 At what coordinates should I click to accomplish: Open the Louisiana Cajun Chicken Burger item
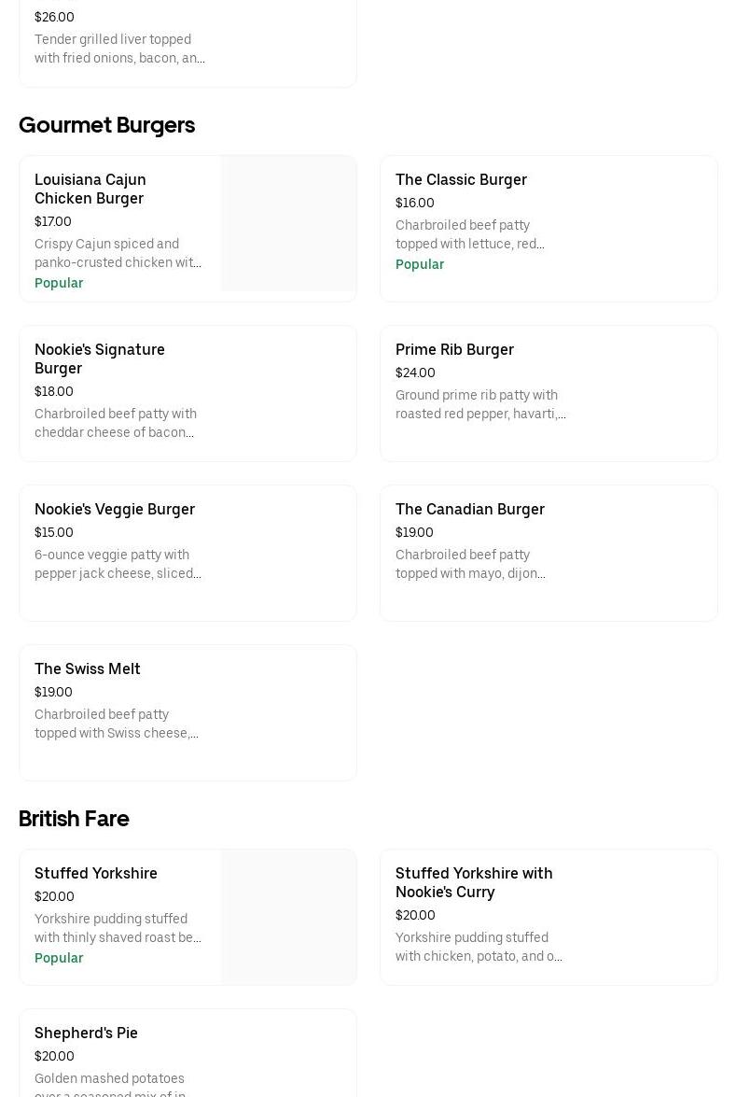pyautogui.click(x=90, y=189)
